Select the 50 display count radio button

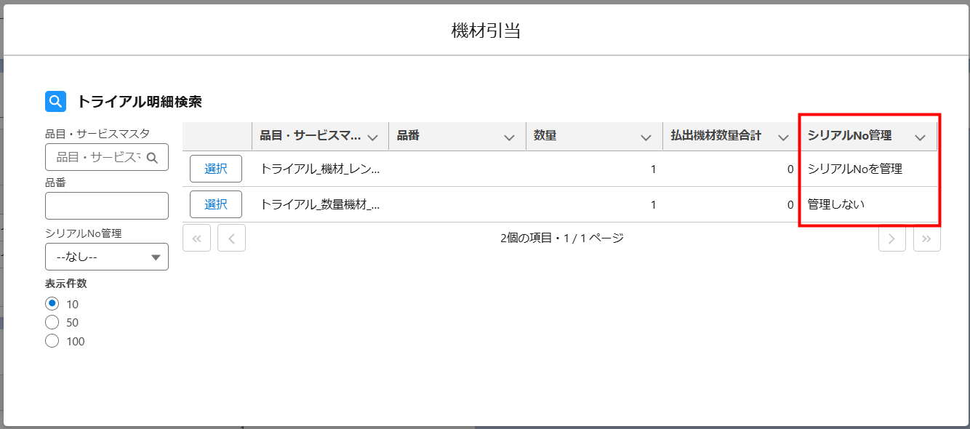pyautogui.click(x=52, y=322)
